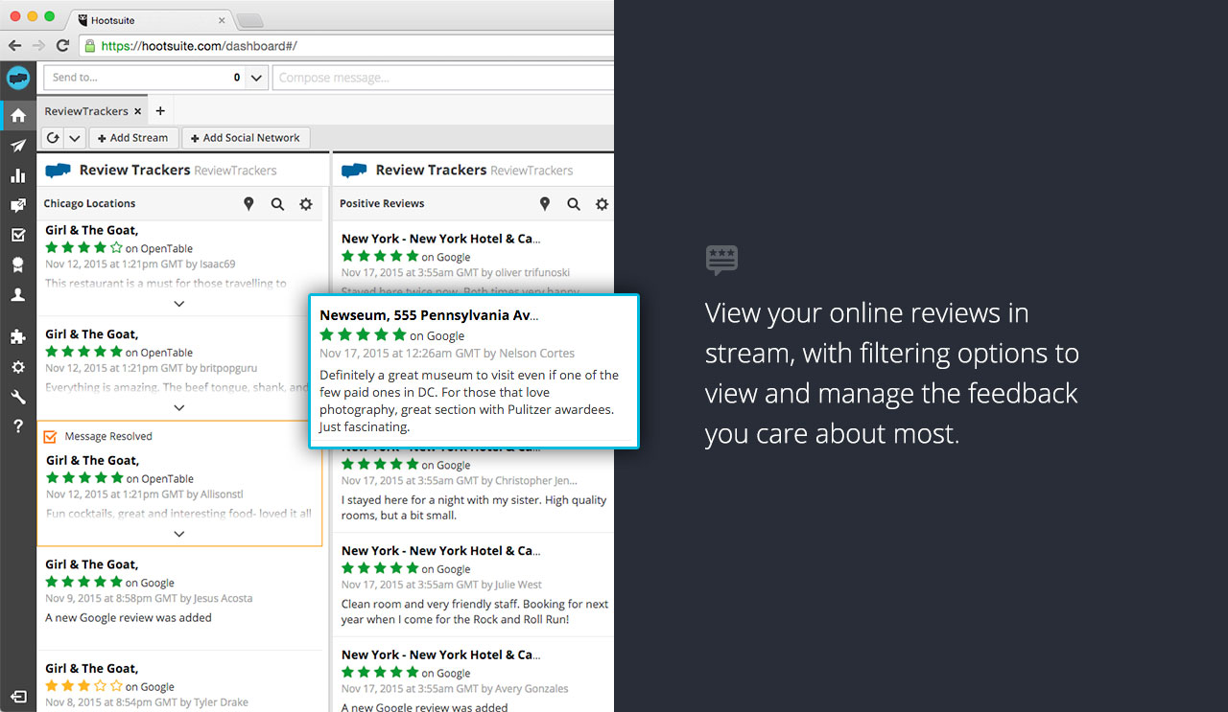Reload the browser page
This screenshot has width=1228, height=712.
pos(62,45)
